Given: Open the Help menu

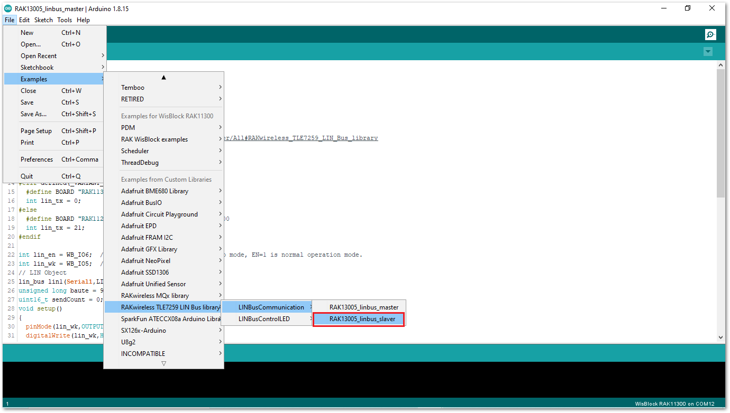Looking at the screenshot, I should pyautogui.click(x=83, y=20).
